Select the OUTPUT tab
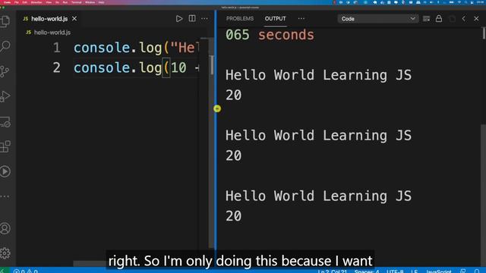The height and width of the screenshot is (273, 486). 275,18
